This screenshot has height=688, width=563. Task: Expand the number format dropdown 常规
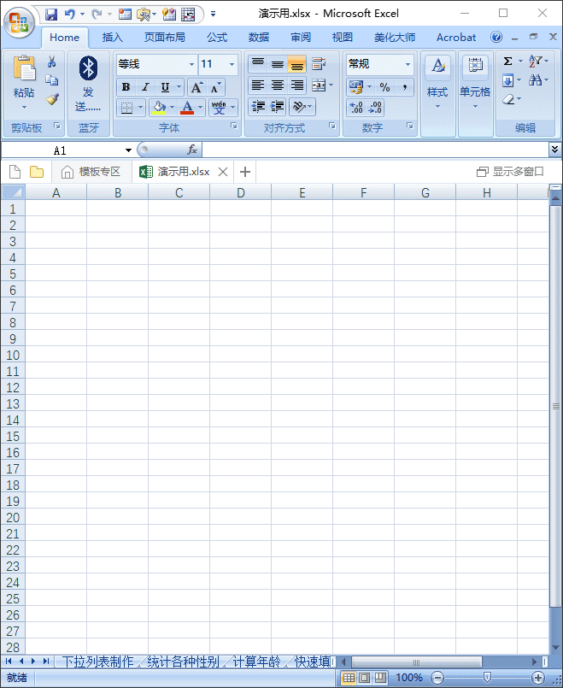pos(408,64)
